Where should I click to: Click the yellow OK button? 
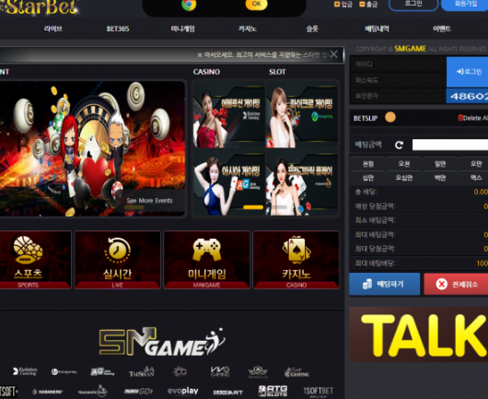tap(257, 4)
